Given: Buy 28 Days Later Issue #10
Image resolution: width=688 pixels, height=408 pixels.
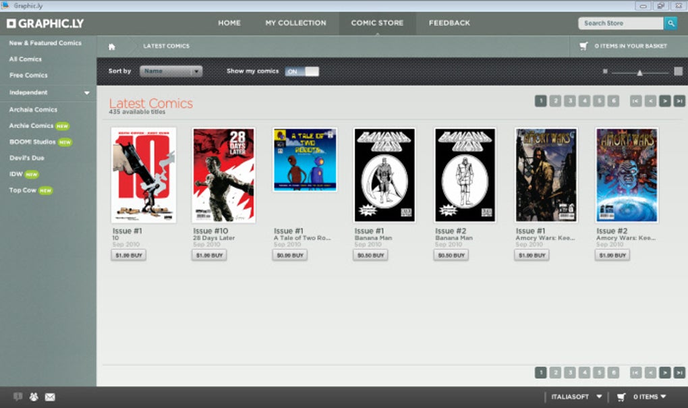Looking at the screenshot, I should 209,256.
